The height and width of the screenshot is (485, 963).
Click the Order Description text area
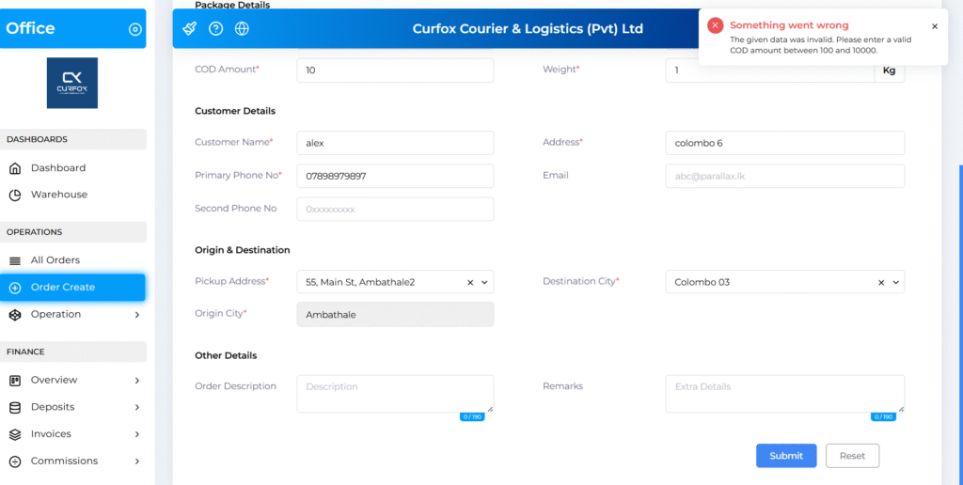click(395, 393)
